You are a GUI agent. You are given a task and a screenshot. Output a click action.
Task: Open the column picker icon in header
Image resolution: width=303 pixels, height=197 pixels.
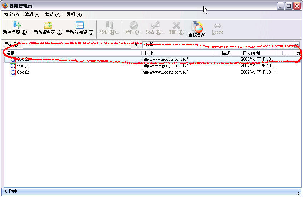tap(298, 53)
